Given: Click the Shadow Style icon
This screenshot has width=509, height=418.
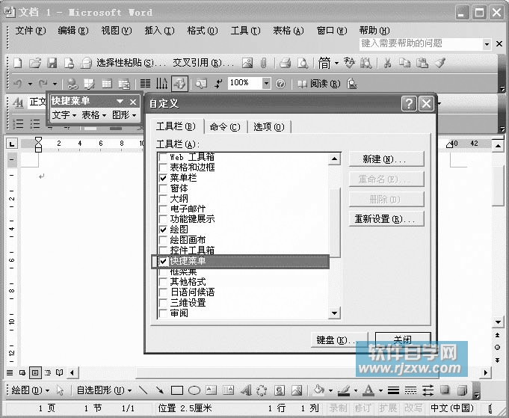Looking at the screenshot, I should pos(445,390).
